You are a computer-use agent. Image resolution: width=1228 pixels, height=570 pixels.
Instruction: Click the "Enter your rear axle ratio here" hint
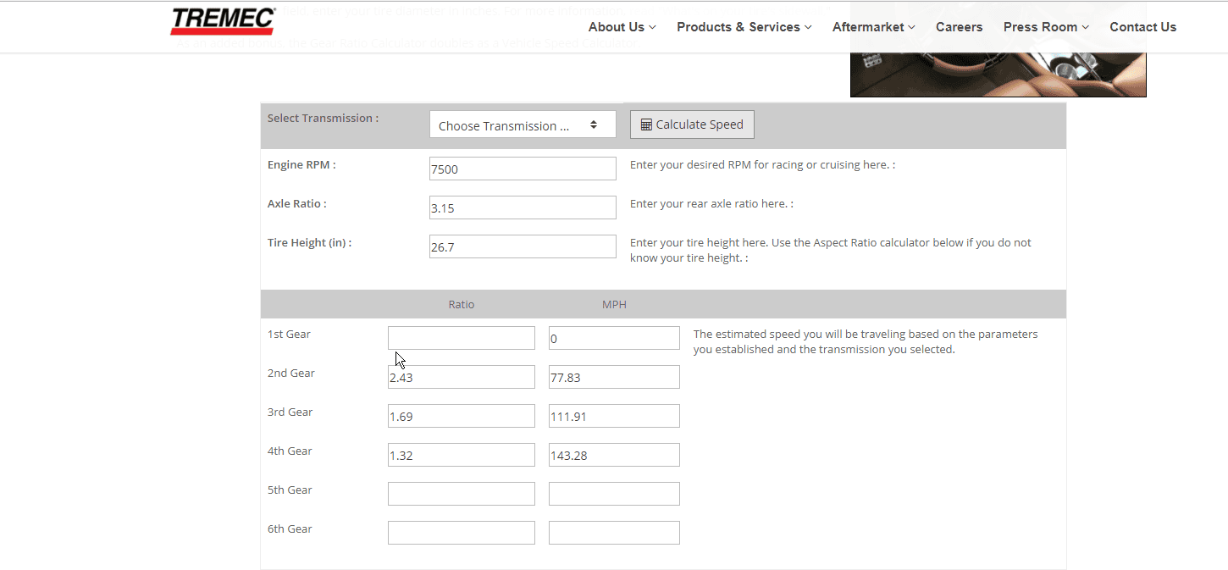(x=711, y=204)
